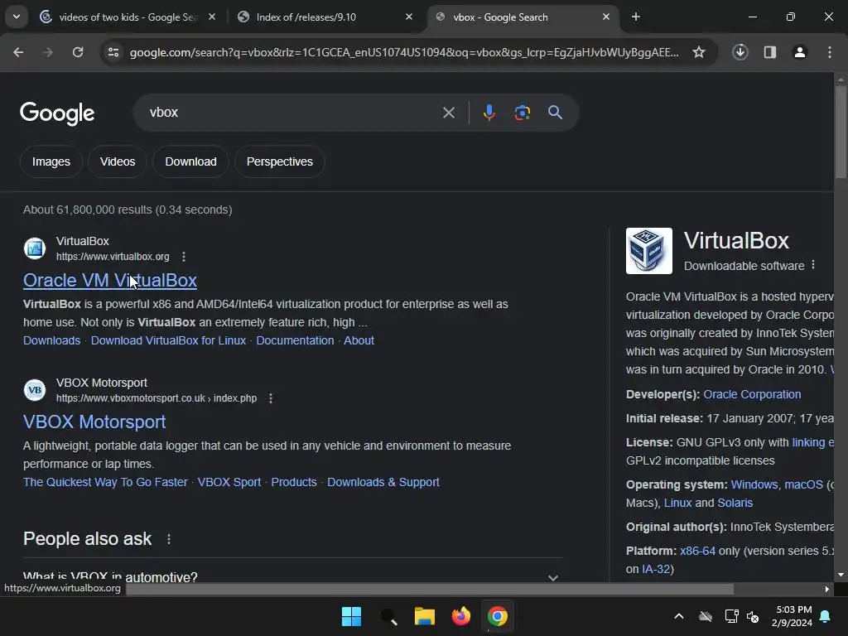This screenshot has height=636, width=848.
Task: Open the taskbar notification bell
Action: click(826, 616)
